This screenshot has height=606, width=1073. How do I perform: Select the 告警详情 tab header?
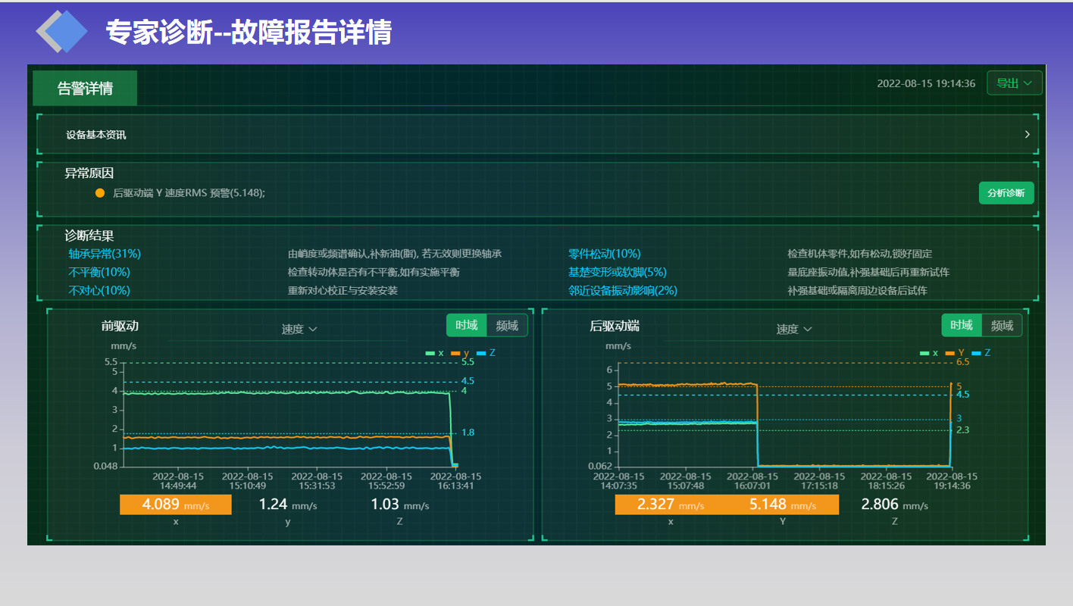(x=85, y=89)
